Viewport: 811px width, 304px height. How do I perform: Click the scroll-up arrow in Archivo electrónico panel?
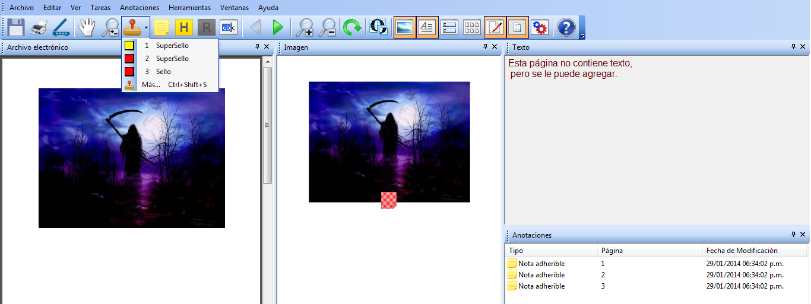[267, 62]
